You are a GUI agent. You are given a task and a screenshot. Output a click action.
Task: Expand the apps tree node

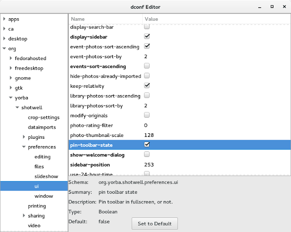[x=4, y=19]
